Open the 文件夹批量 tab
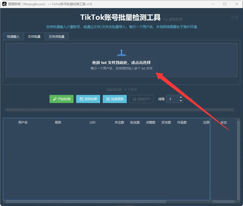 (x=57, y=36)
